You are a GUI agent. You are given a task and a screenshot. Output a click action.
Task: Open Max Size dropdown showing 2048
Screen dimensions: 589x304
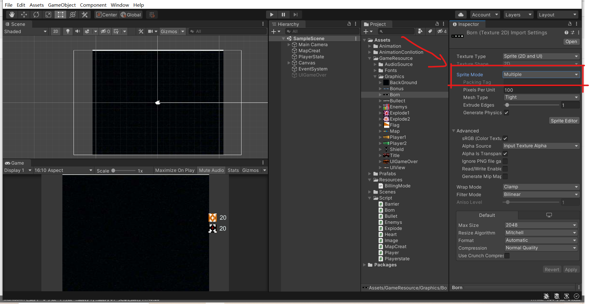click(x=541, y=225)
